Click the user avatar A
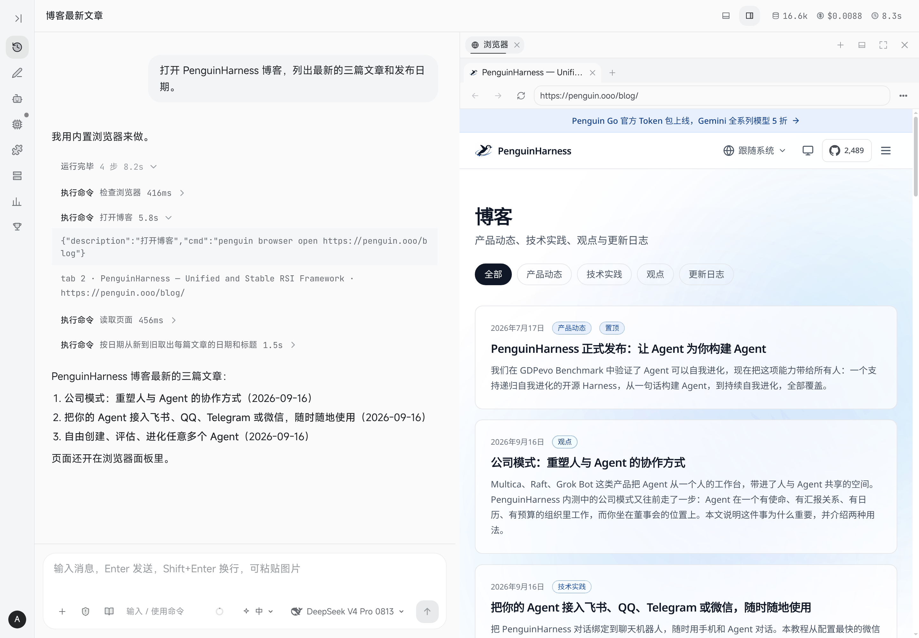This screenshot has height=638, width=919. click(17, 619)
